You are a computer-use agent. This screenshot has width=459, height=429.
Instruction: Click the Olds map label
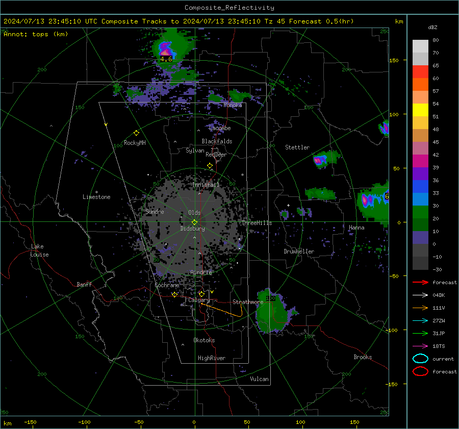coord(194,213)
